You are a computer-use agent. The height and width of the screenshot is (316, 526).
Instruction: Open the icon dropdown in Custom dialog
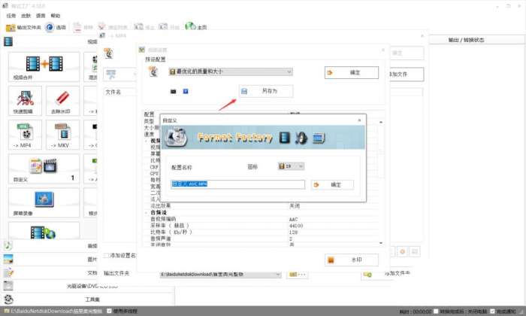pos(291,166)
